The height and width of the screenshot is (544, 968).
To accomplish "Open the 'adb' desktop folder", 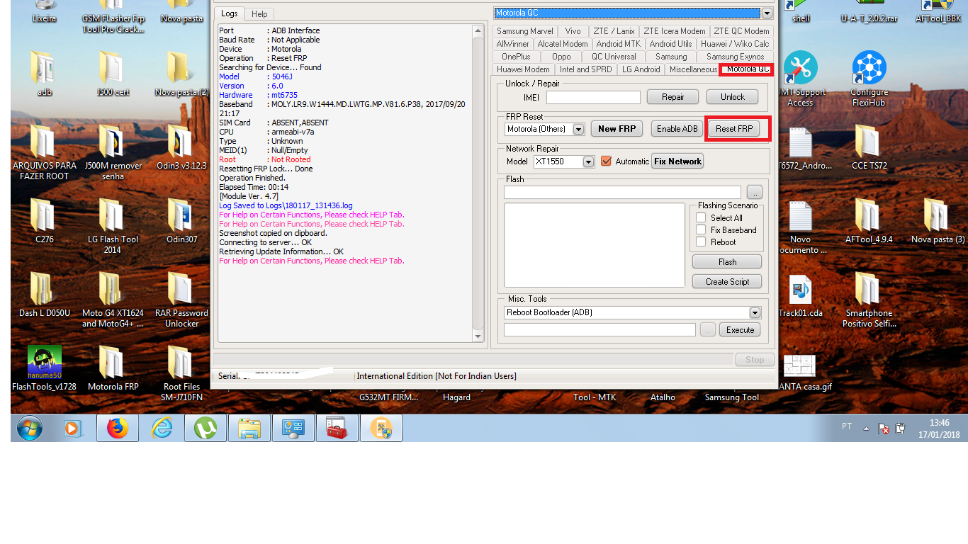I will coord(45,74).
